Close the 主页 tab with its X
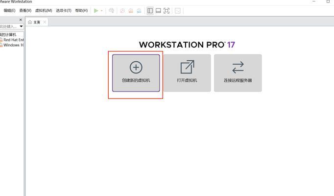Image resolution: width=334 pixels, height=196 pixels. (45, 22)
